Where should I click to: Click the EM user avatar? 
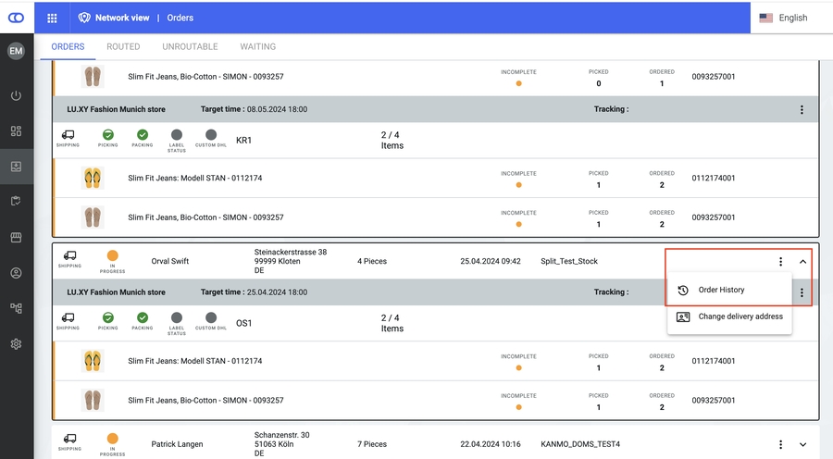[16, 52]
